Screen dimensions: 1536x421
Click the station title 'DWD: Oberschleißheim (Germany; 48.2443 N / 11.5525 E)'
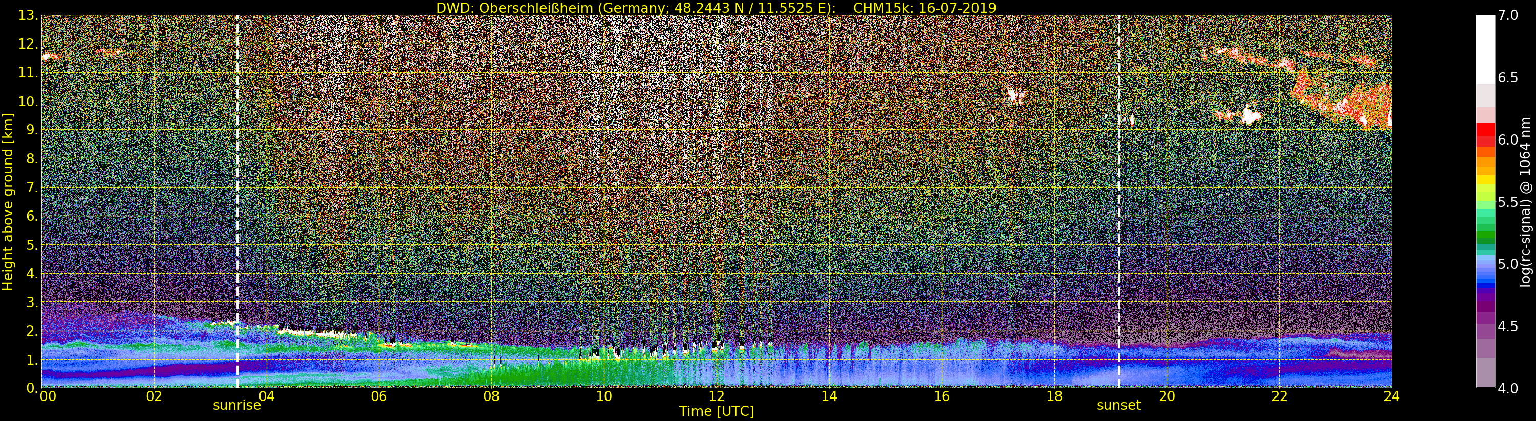point(636,8)
